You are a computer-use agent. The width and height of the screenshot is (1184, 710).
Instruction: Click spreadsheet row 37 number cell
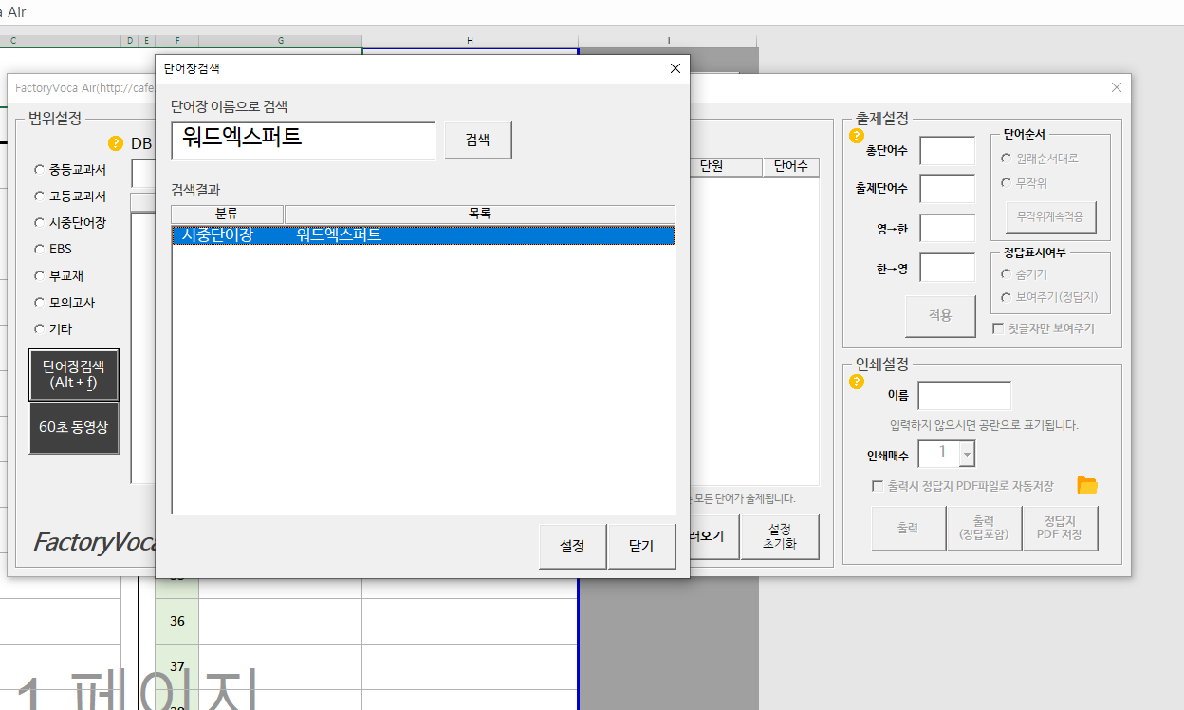177,666
